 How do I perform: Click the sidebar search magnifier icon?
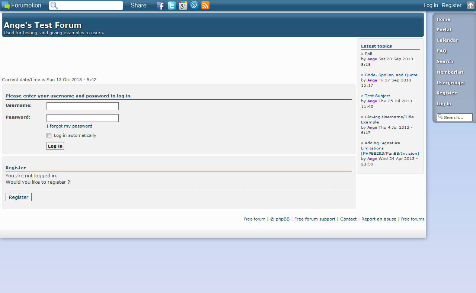[440, 117]
